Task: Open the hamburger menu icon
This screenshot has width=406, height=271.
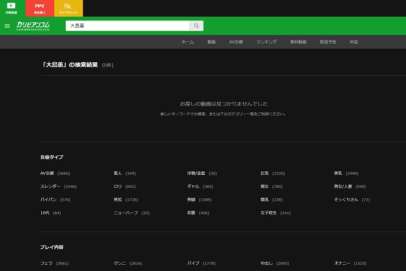Action: 7,26
